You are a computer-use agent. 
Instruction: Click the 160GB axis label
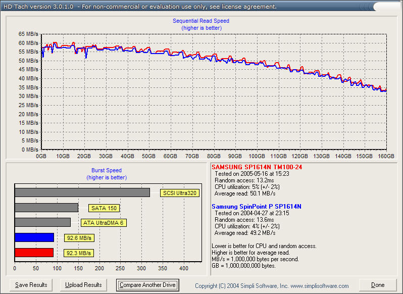click(x=386, y=156)
